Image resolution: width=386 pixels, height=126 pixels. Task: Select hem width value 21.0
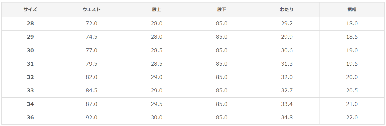click(352, 104)
